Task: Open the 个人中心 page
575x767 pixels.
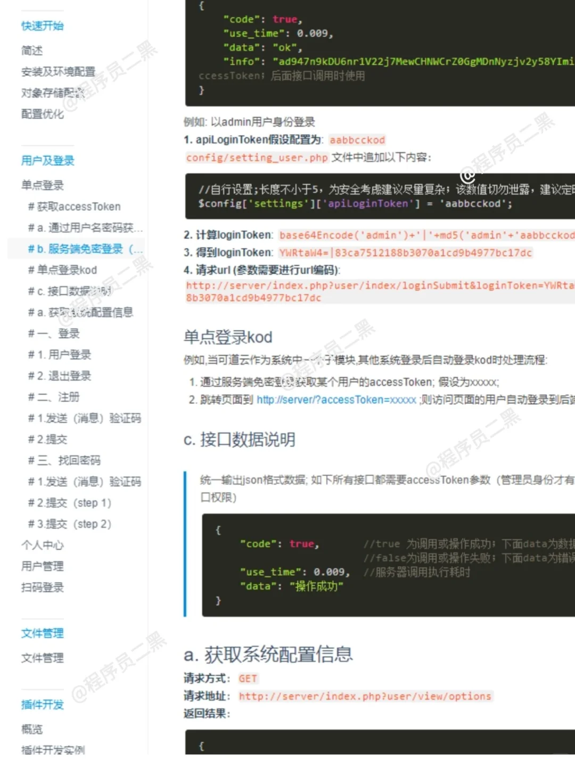Action: click(43, 545)
